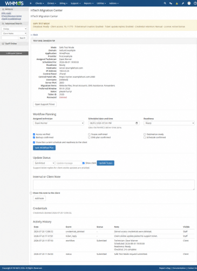Click the Advanced Search heading icon

[x=3, y=24]
